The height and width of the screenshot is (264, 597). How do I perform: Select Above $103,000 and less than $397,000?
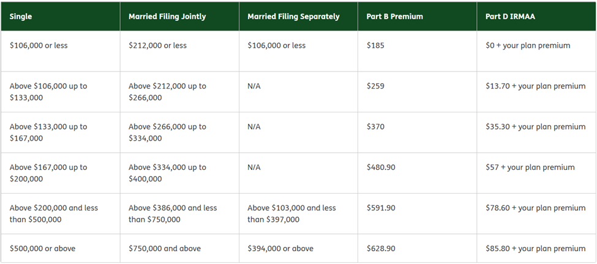click(x=291, y=213)
